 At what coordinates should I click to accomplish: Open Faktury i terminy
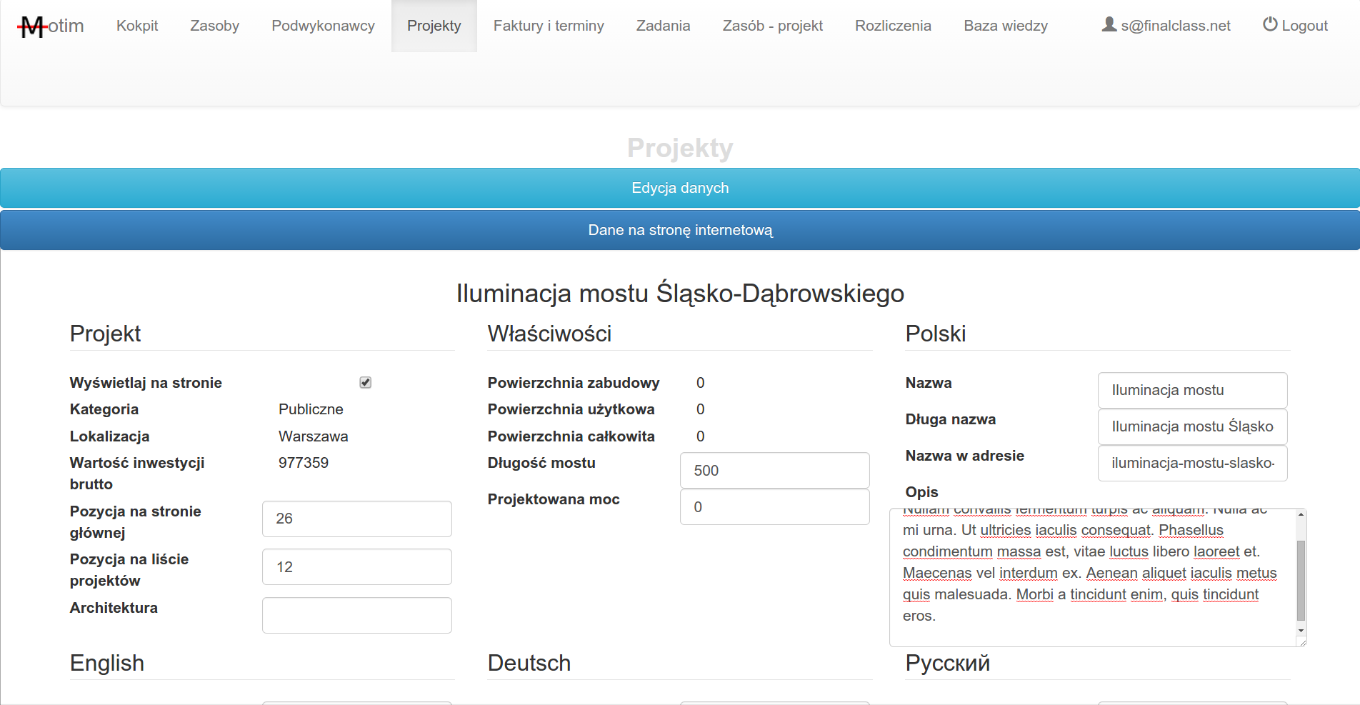tap(549, 26)
